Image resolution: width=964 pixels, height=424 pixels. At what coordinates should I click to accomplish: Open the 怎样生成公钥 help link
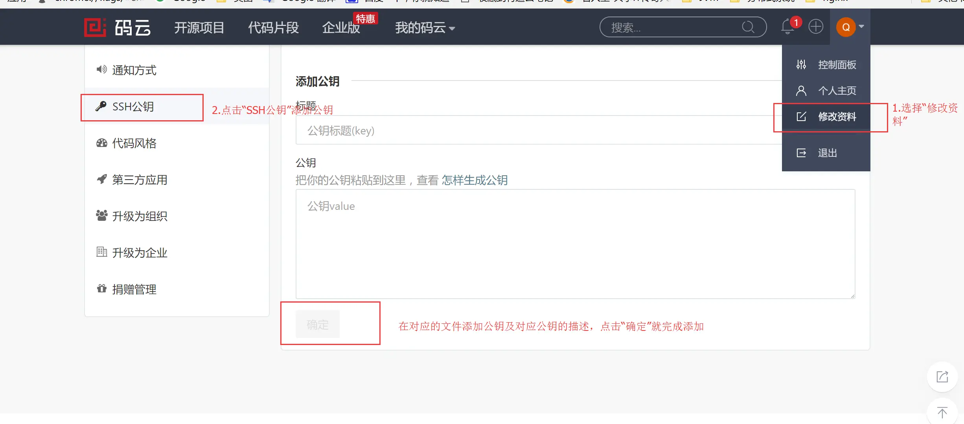[x=475, y=180]
